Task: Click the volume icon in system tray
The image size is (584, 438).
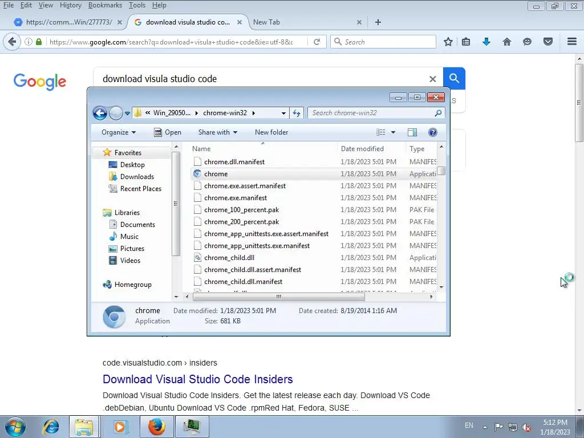Action: point(526,428)
